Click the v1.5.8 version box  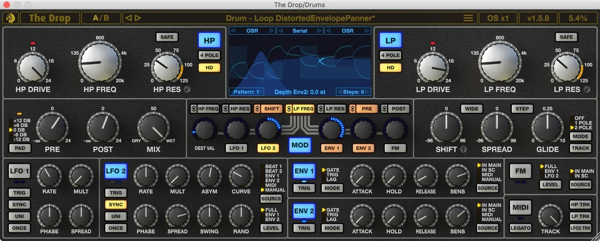tap(538, 18)
